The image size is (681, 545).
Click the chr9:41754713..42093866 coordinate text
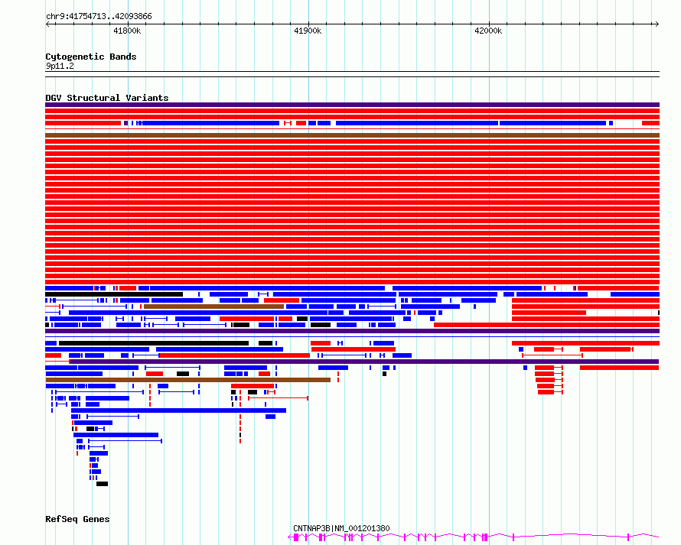pyautogui.click(x=99, y=16)
